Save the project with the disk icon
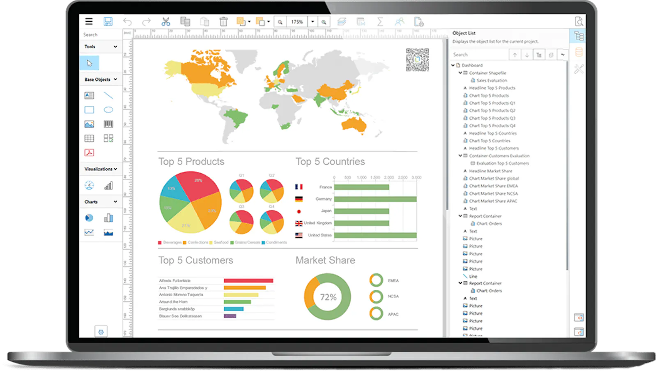The height and width of the screenshot is (377, 657). click(108, 21)
